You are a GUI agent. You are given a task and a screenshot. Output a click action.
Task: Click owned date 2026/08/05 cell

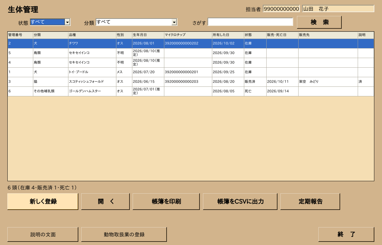(228, 91)
